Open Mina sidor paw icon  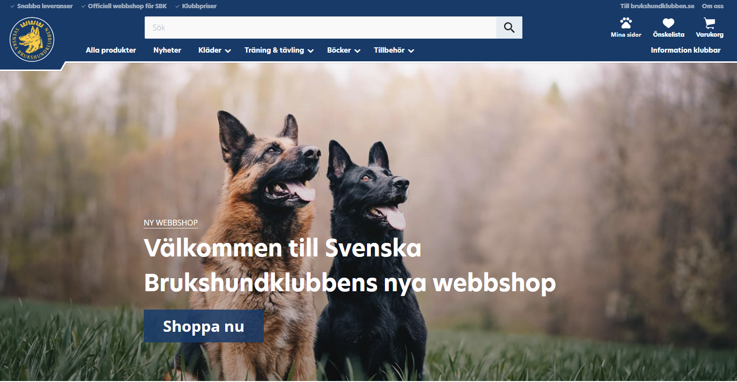point(626,23)
